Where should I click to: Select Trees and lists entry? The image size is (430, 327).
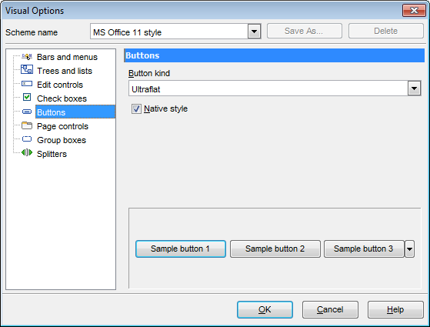pos(65,71)
